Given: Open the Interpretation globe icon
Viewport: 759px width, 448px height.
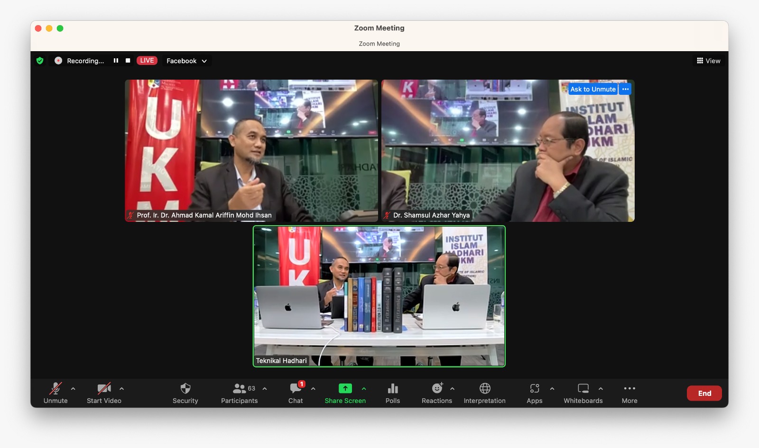Looking at the screenshot, I should [484, 389].
